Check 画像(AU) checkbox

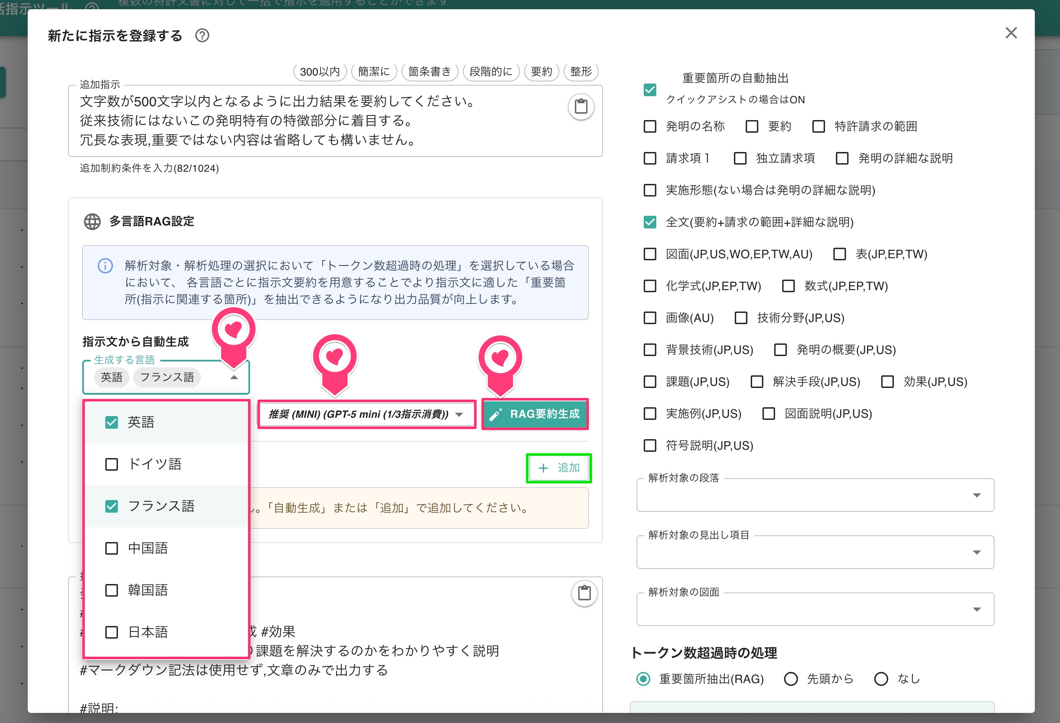pyautogui.click(x=650, y=318)
